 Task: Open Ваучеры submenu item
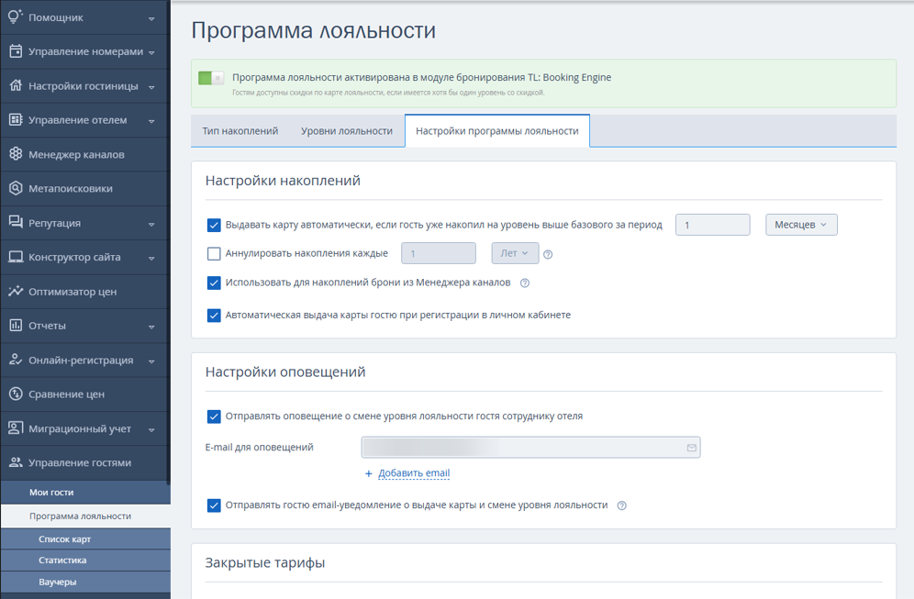[85, 582]
